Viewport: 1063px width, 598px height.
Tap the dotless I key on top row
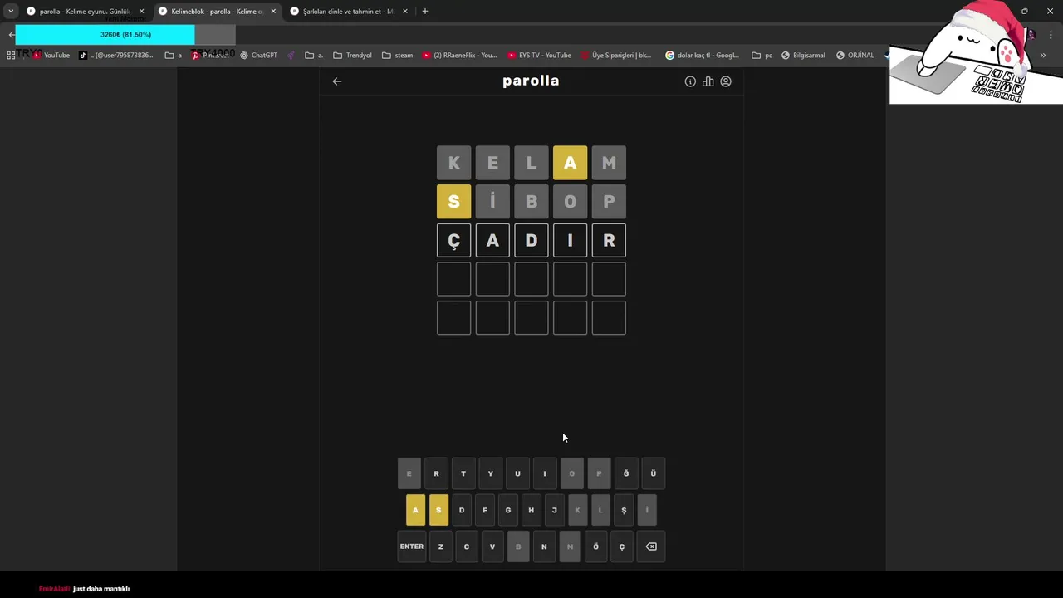[545, 473]
